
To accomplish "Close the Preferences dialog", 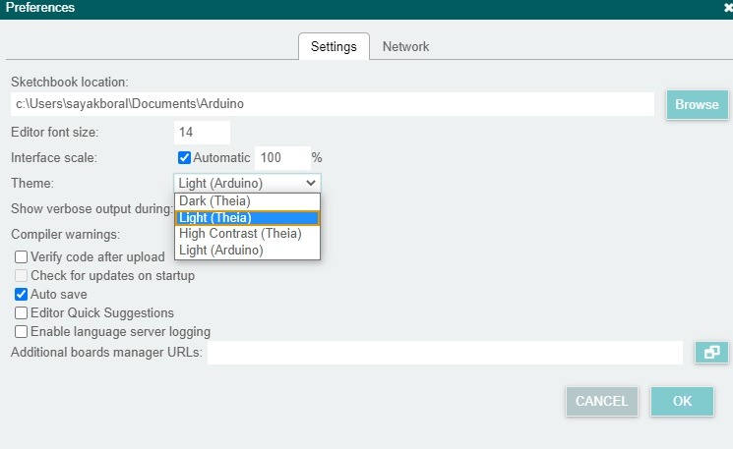I will pos(728,8).
